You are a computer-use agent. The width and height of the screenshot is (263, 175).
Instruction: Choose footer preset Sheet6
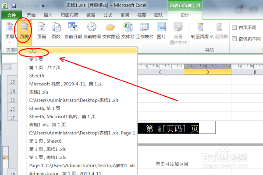pos(78,76)
